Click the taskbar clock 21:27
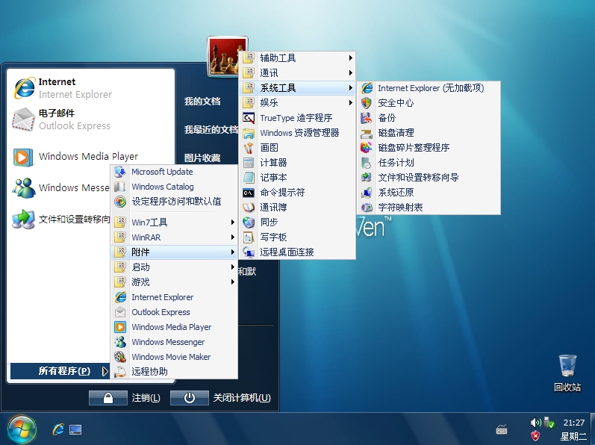Viewport: 595px width, 445px height. coord(574,423)
